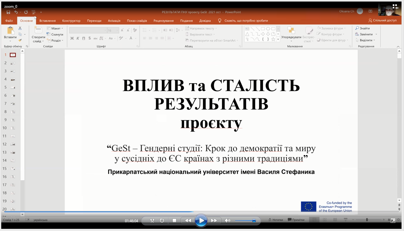The height and width of the screenshot is (231, 404).
Task: Click the Спільний доступ share button
Action: point(382,20)
